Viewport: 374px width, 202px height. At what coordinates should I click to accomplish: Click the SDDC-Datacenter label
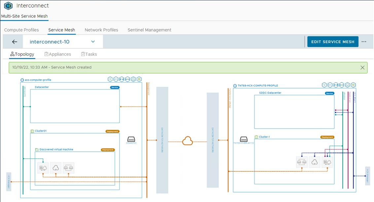pos(270,93)
